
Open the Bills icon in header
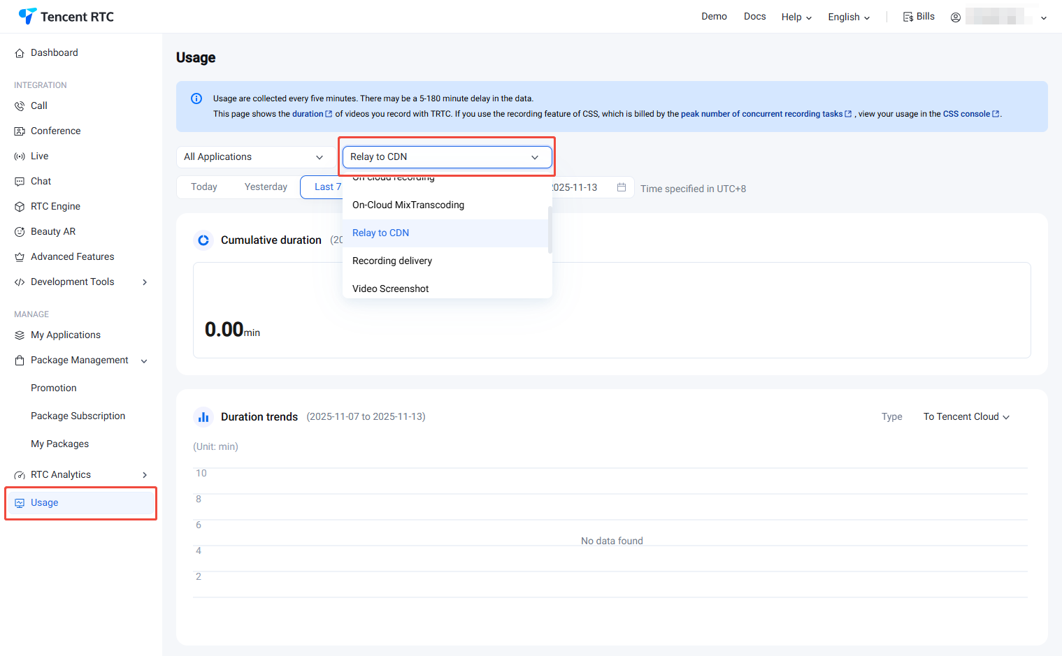click(x=907, y=17)
